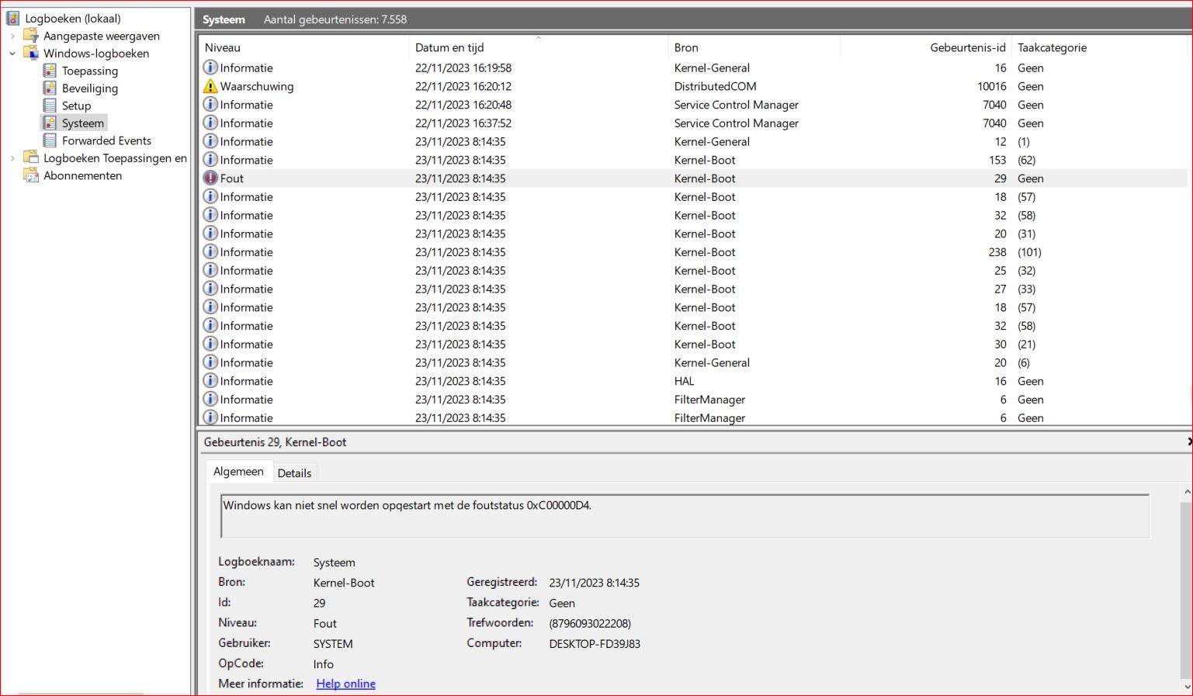Image resolution: width=1193 pixels, height=696 pixels.
Task: Collapse the Windows-logboeken tree node
Action: coord(12,54)
